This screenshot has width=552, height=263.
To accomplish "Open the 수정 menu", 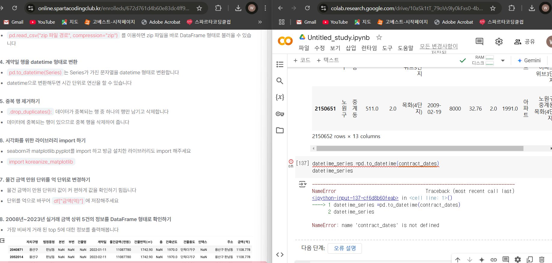I will click(x=320, y=48).
